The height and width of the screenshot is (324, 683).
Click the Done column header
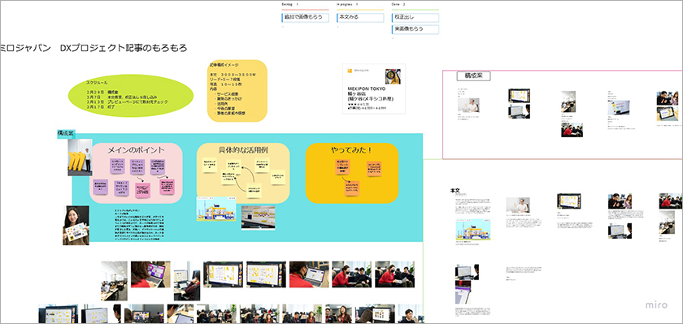point(398,4)
